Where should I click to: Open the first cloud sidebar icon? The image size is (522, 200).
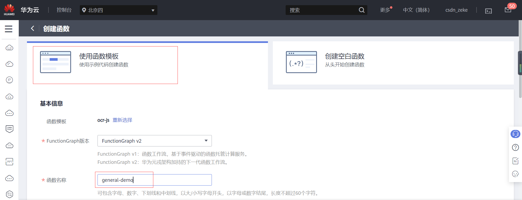coord(10,48)
